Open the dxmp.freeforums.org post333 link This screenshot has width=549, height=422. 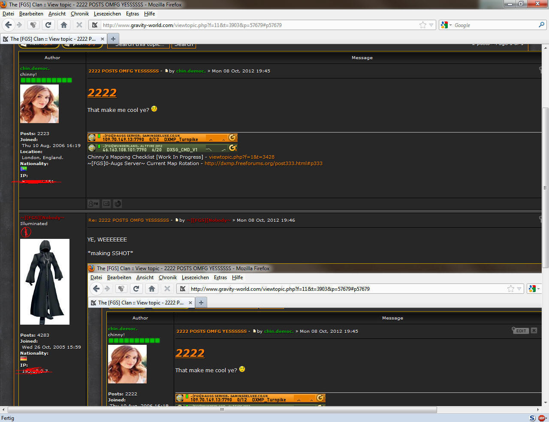point(263,163)
